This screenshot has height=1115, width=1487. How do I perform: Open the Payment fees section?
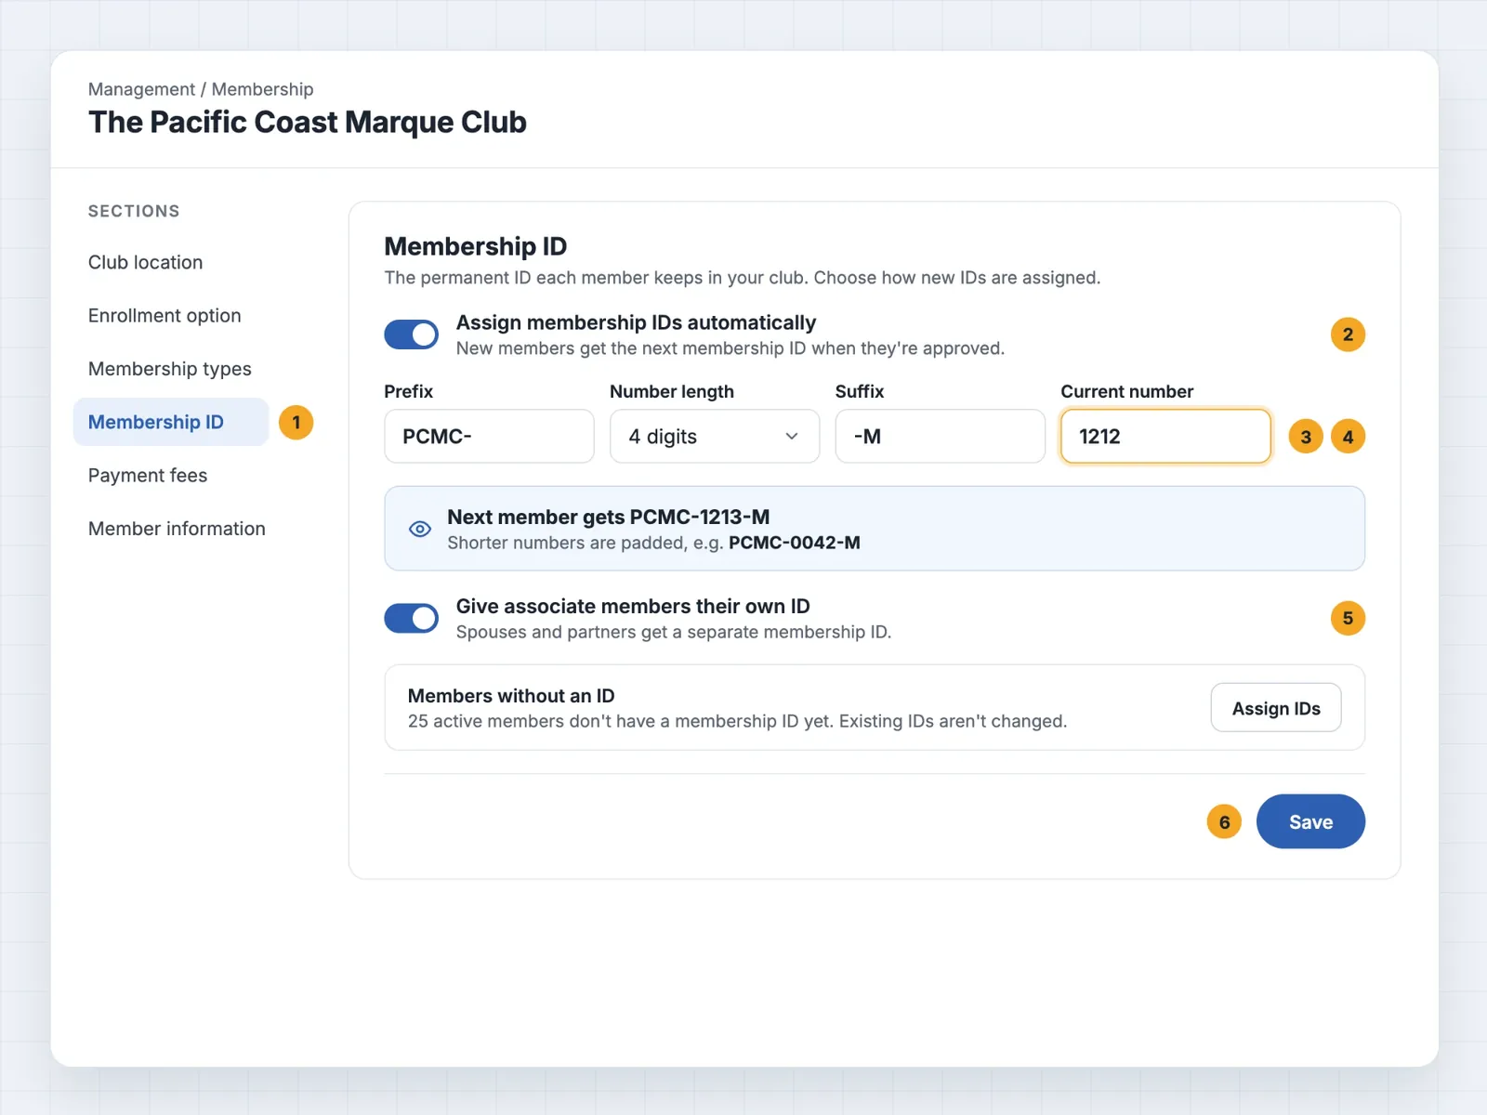[148, 476]
